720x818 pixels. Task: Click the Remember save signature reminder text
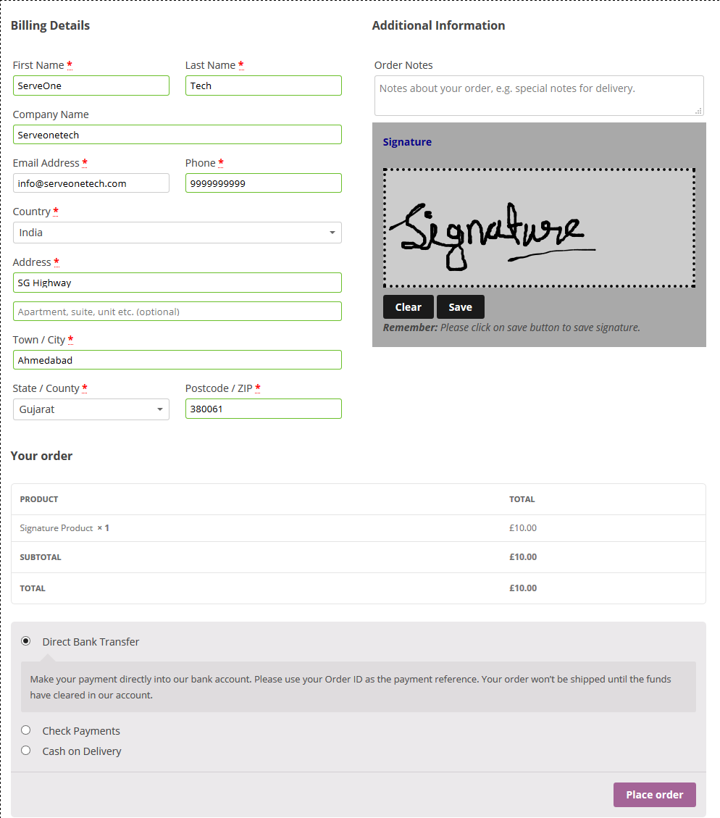pos(511,327)
